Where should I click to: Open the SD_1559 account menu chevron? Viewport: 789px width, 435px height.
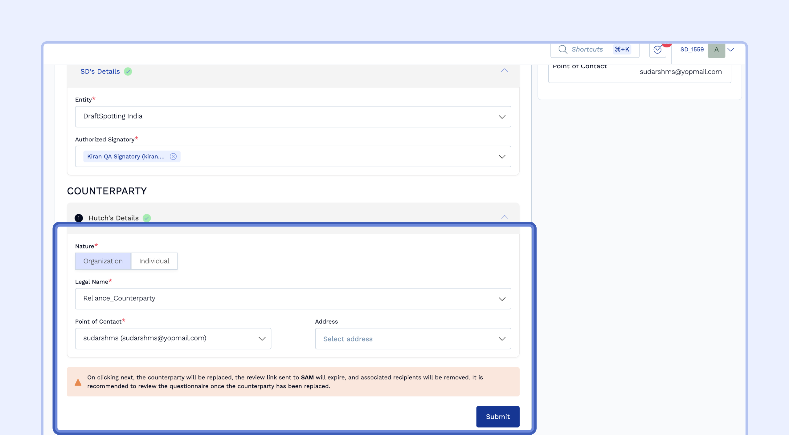[731, 50]
